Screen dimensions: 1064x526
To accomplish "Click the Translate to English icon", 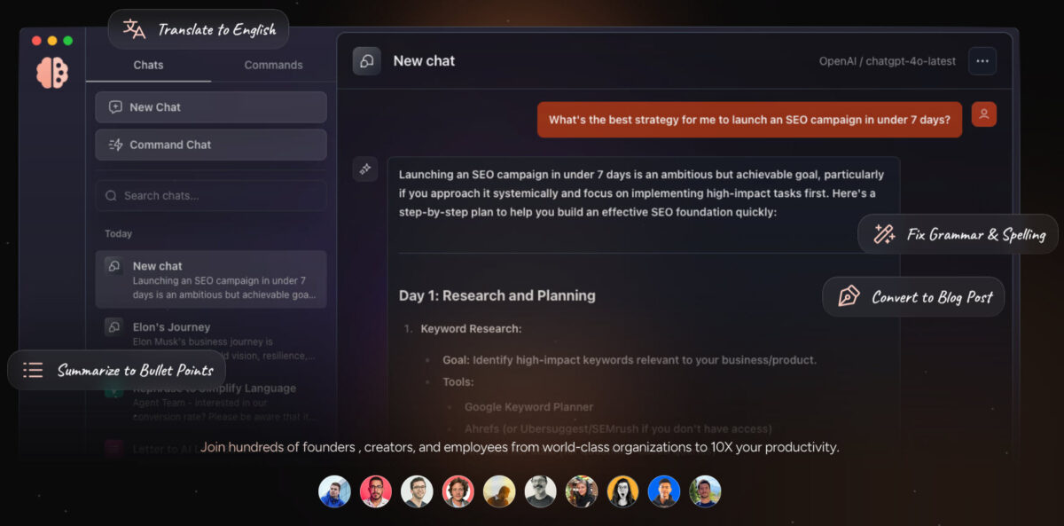I will [133, 28].
